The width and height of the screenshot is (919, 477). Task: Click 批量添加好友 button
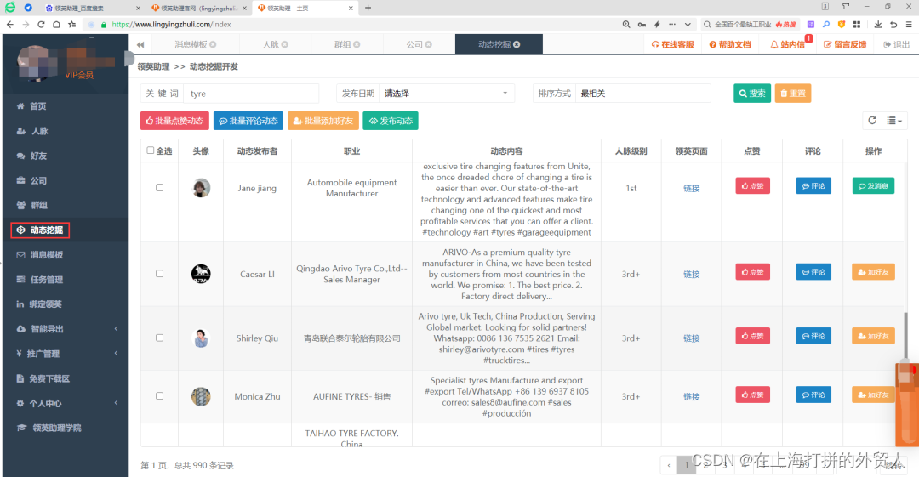(x=323, y=121)
